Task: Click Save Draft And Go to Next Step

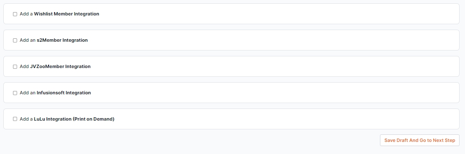Action: pyautogui.click(x=420, y=140)
